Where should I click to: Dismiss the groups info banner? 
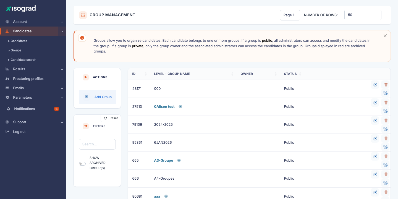click(385, 36)
